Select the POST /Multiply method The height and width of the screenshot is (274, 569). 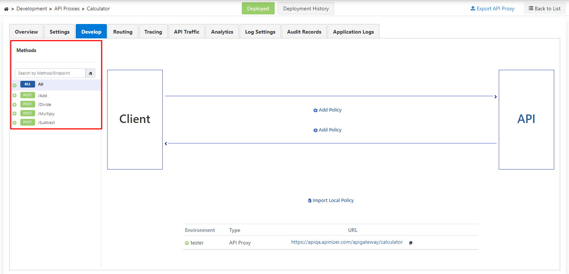pos(46,114)
